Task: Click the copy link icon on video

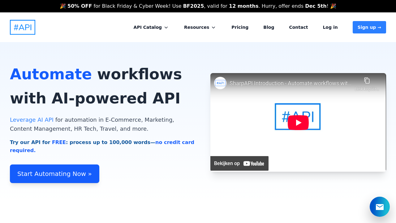Action: [x=367, y=81]
